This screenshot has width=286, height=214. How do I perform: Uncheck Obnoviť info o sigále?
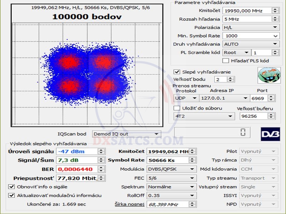pyautogui.click(x=11, y=187)
